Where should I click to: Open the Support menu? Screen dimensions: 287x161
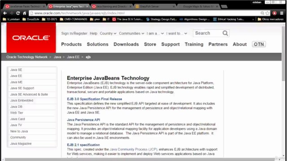(170, 44)
